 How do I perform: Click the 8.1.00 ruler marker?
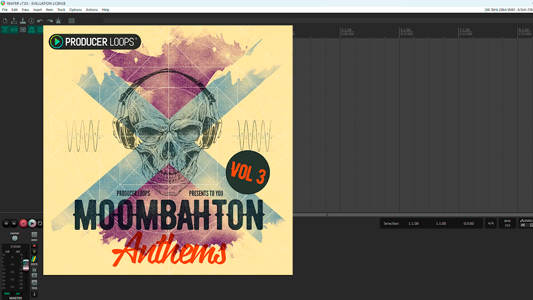click(x=524, y=30)
